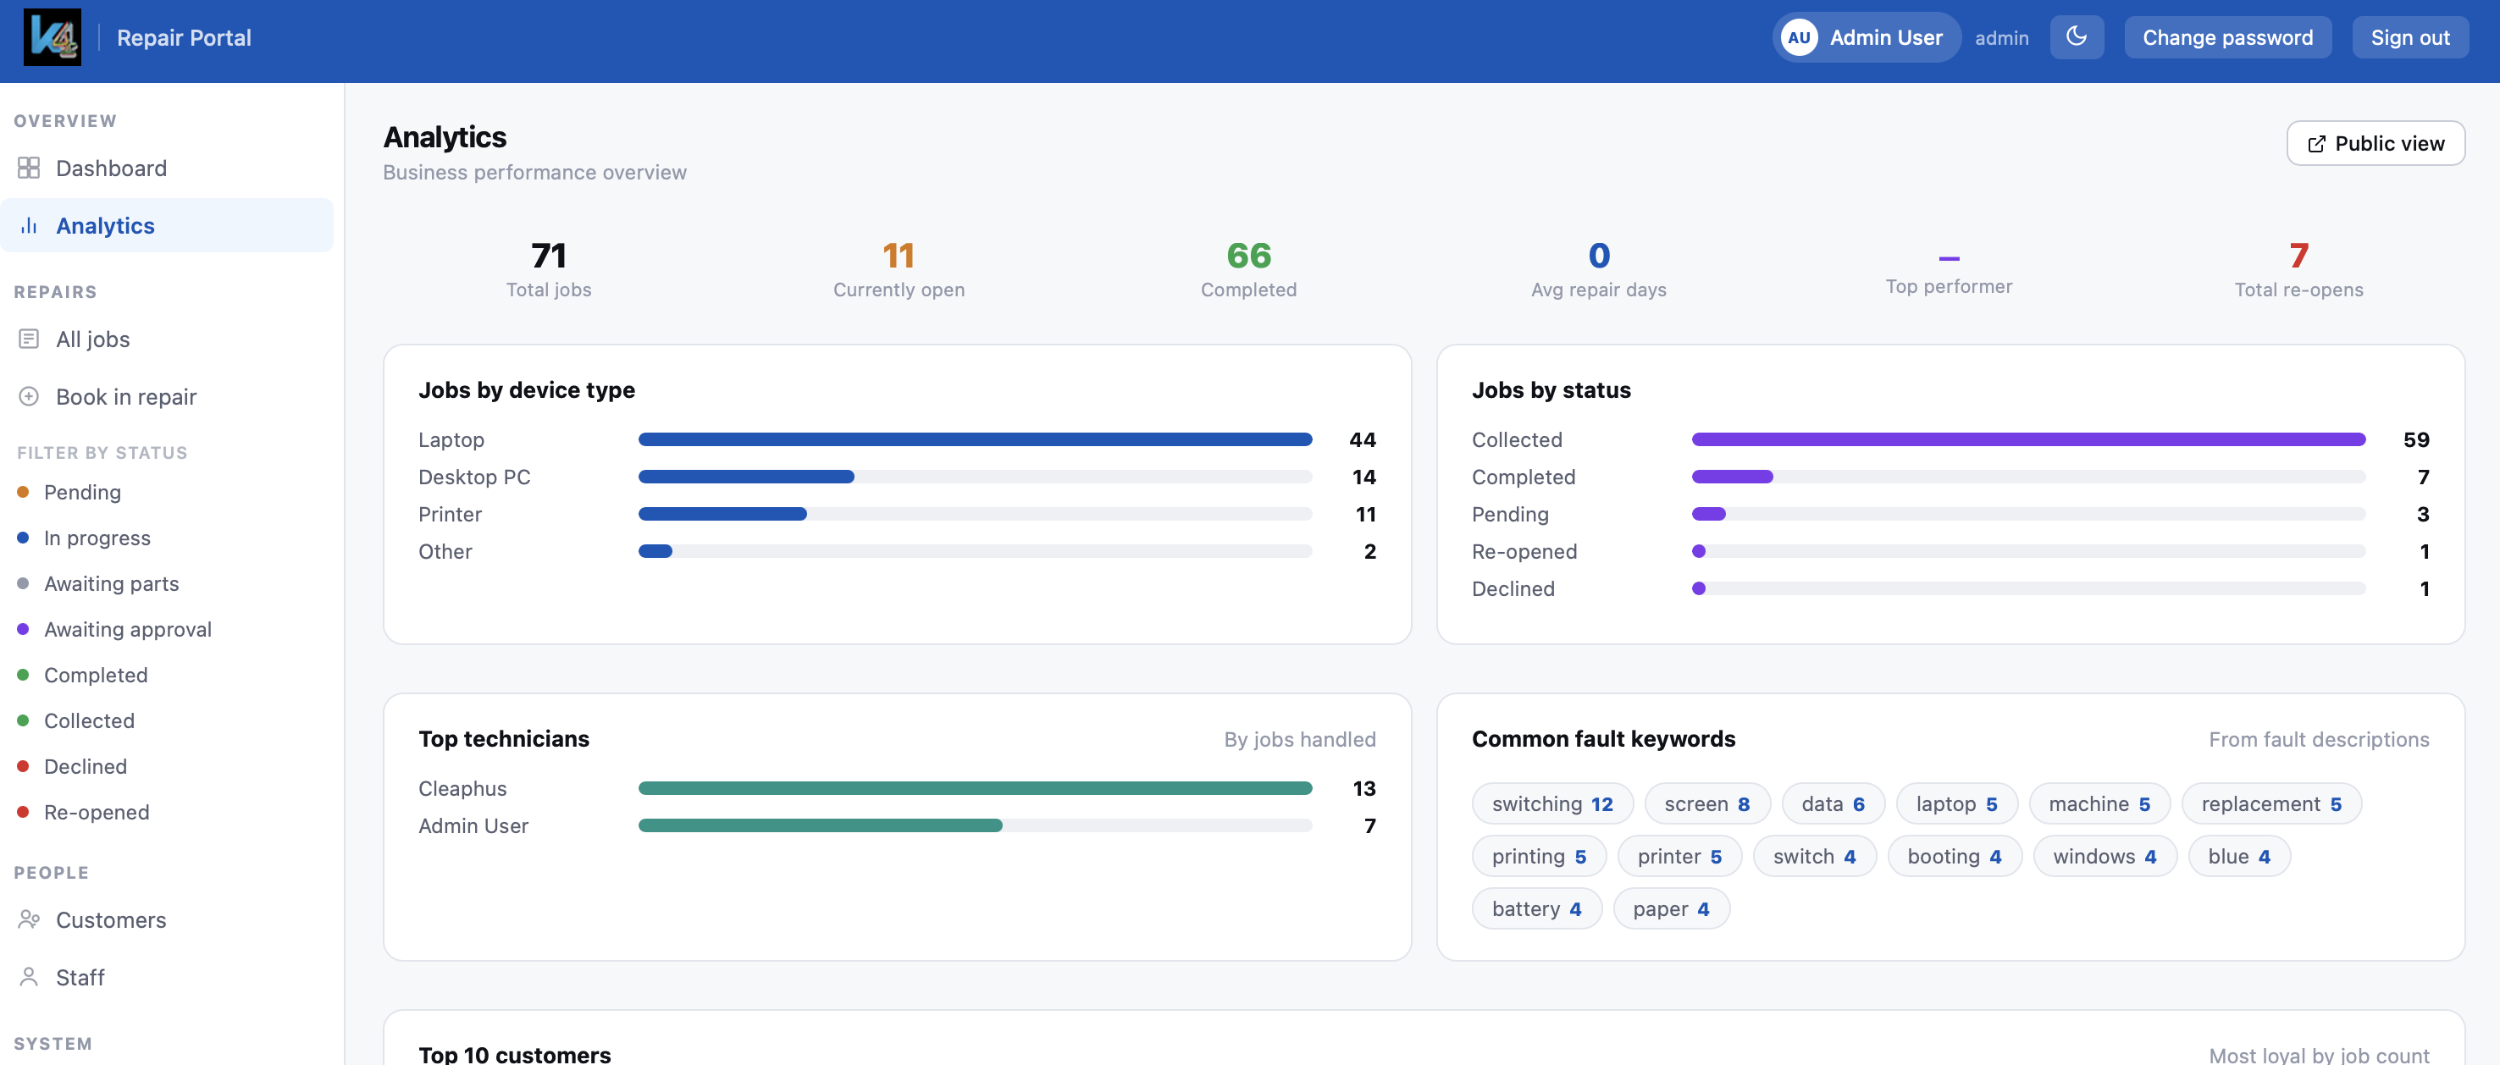Click the 'Desktop PC' row label
The width and height of the screenshot is (2500, 1065).
pos(473,477)
